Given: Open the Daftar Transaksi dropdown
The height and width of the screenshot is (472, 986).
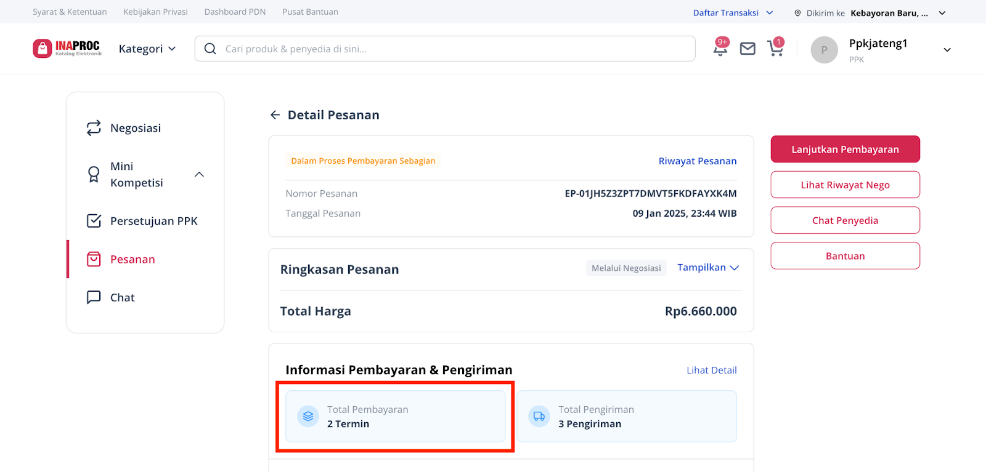Looking at the screenshot, I should click(733, 13).
